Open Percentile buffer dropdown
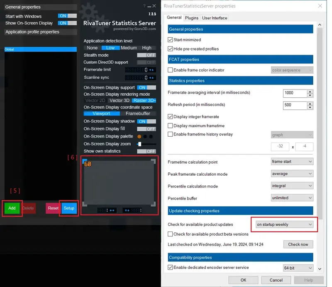Image resolution: width=332 pixels, height=287 pixels. coord(292,198)
